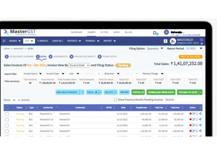Click the plus add-client icon in navbar

pos(165,41)
